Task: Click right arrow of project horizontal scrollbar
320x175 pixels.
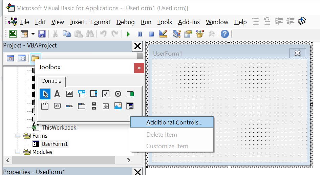Action: click(129, 160)
